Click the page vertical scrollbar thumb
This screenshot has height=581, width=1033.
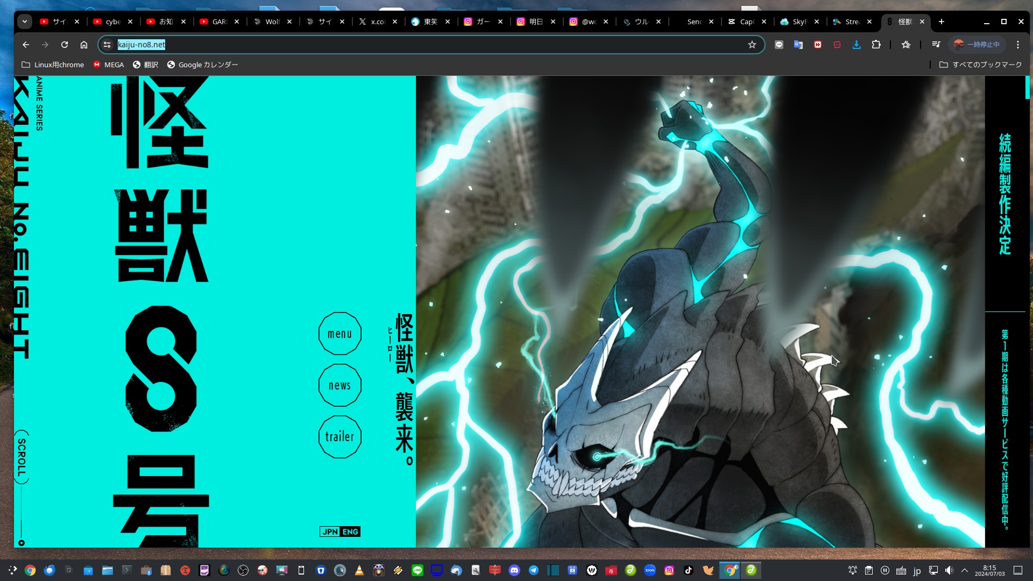coord(1027,88)
